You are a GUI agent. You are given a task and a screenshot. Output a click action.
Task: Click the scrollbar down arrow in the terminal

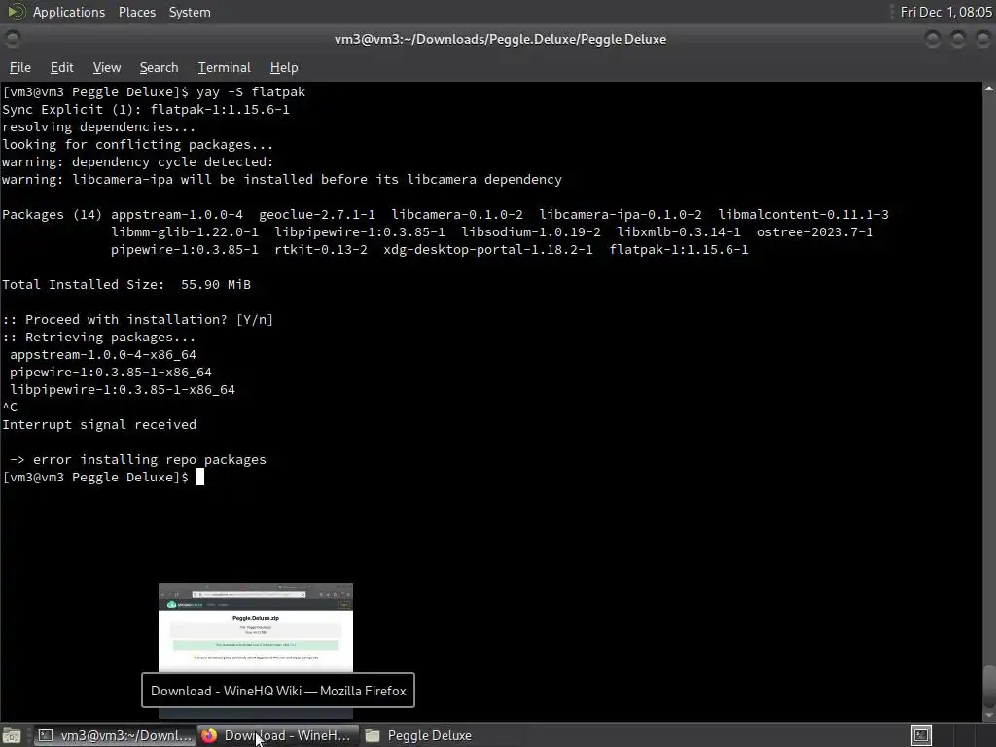(989, 716)
